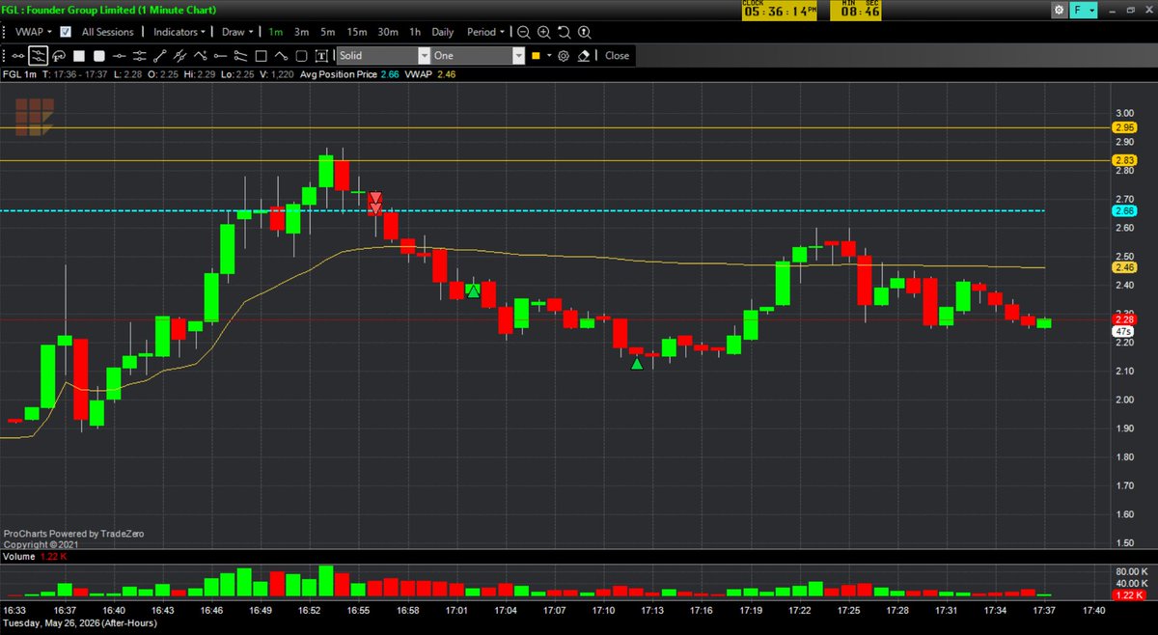Click the All Sessions button
Screen dimensions: 1158x635
(108, 32)
